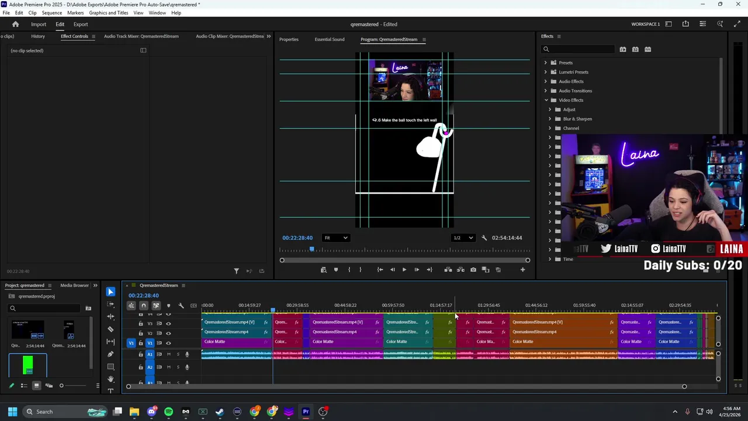Click Mark In in Program monitor

[349, 270]
